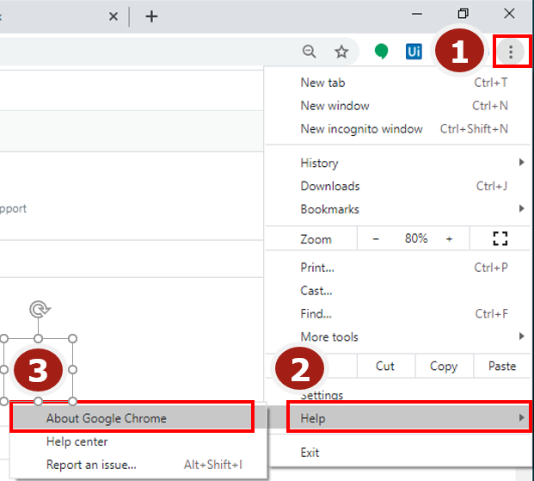The height and width of the screenshot is (481, 534).
Task: Open the green Hangouts extension icon
Action: (x=381, y=52)
